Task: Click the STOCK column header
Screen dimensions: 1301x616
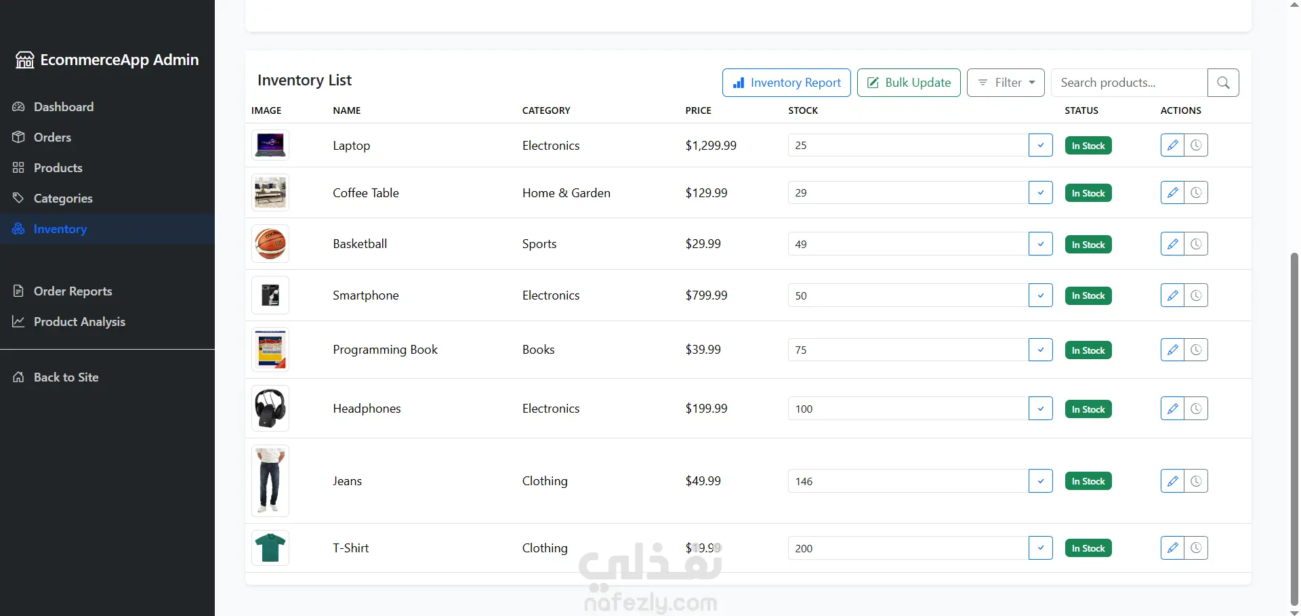Action: click(803, 110)
